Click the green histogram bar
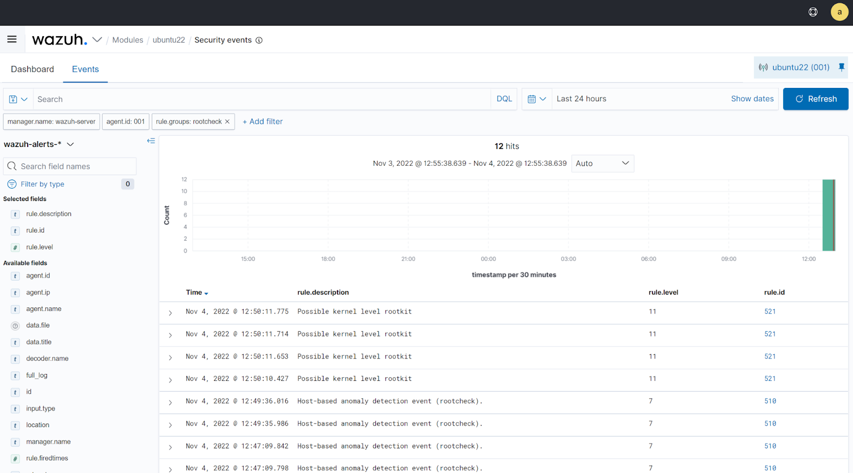This screenshot has width=853, height=473. [828, 215]
